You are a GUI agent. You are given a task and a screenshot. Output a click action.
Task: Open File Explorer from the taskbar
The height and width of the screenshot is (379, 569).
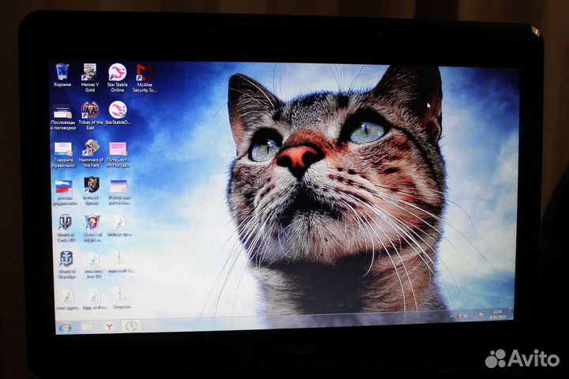click(x=88, y=326)
